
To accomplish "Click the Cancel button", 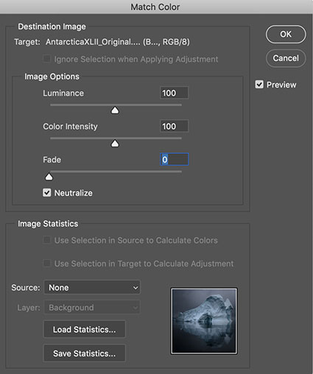I will pyautogui.click(x=286, y=58).
